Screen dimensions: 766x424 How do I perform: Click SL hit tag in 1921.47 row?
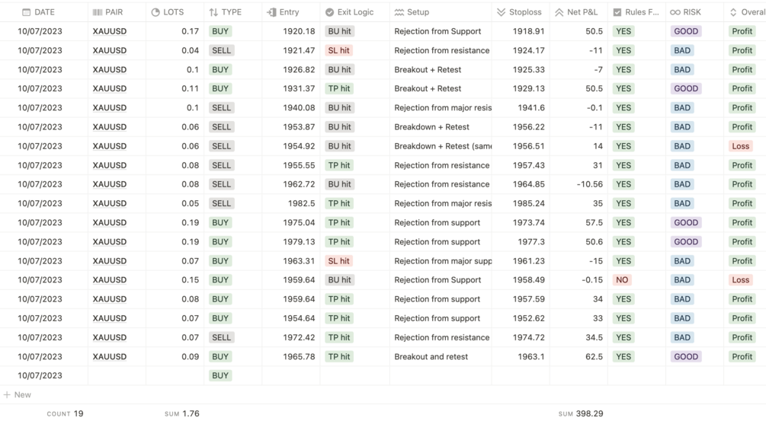(x=338, y=50)
